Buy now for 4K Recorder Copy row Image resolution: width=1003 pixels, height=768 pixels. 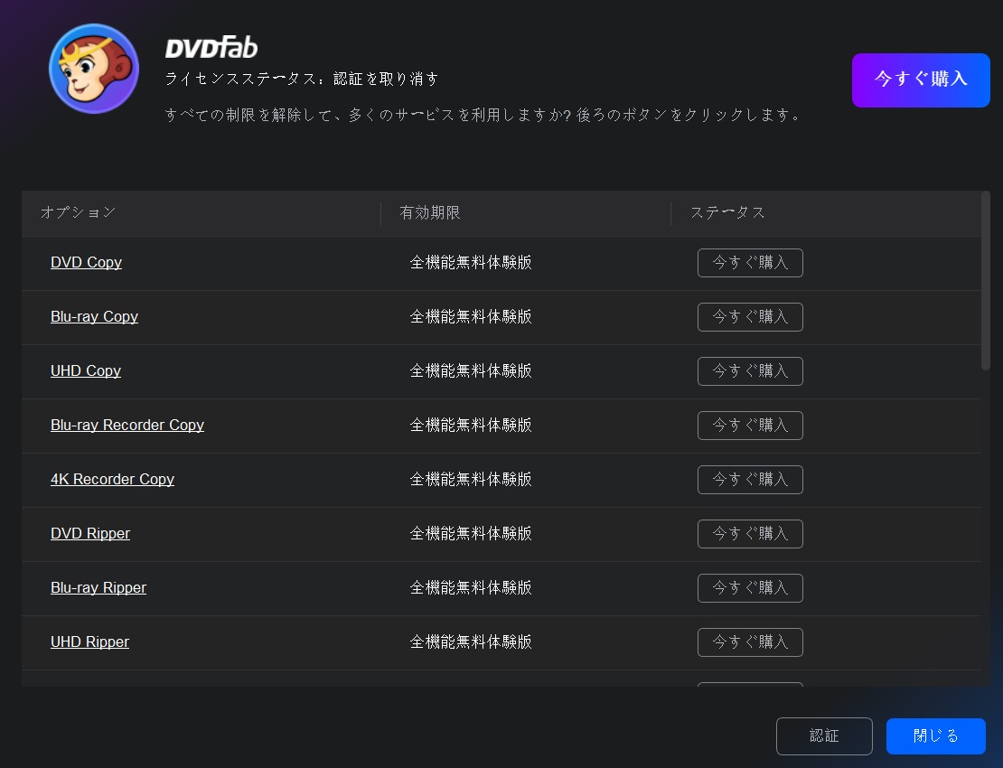pyautogui.click(x=750, y=480)
